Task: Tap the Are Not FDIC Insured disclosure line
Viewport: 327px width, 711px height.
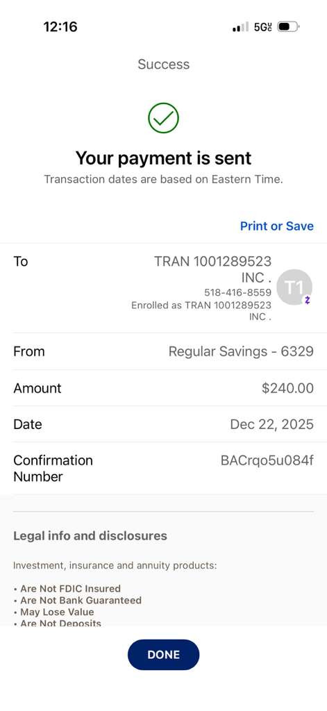Action: [67, 589]
